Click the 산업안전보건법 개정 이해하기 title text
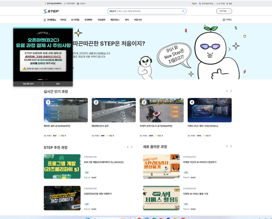Viewport: 272px width, 219px height. [x=97, y=194]
